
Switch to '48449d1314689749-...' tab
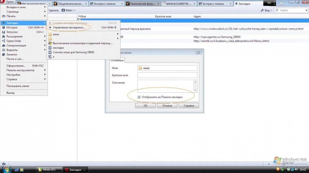(x=179, y=4)
